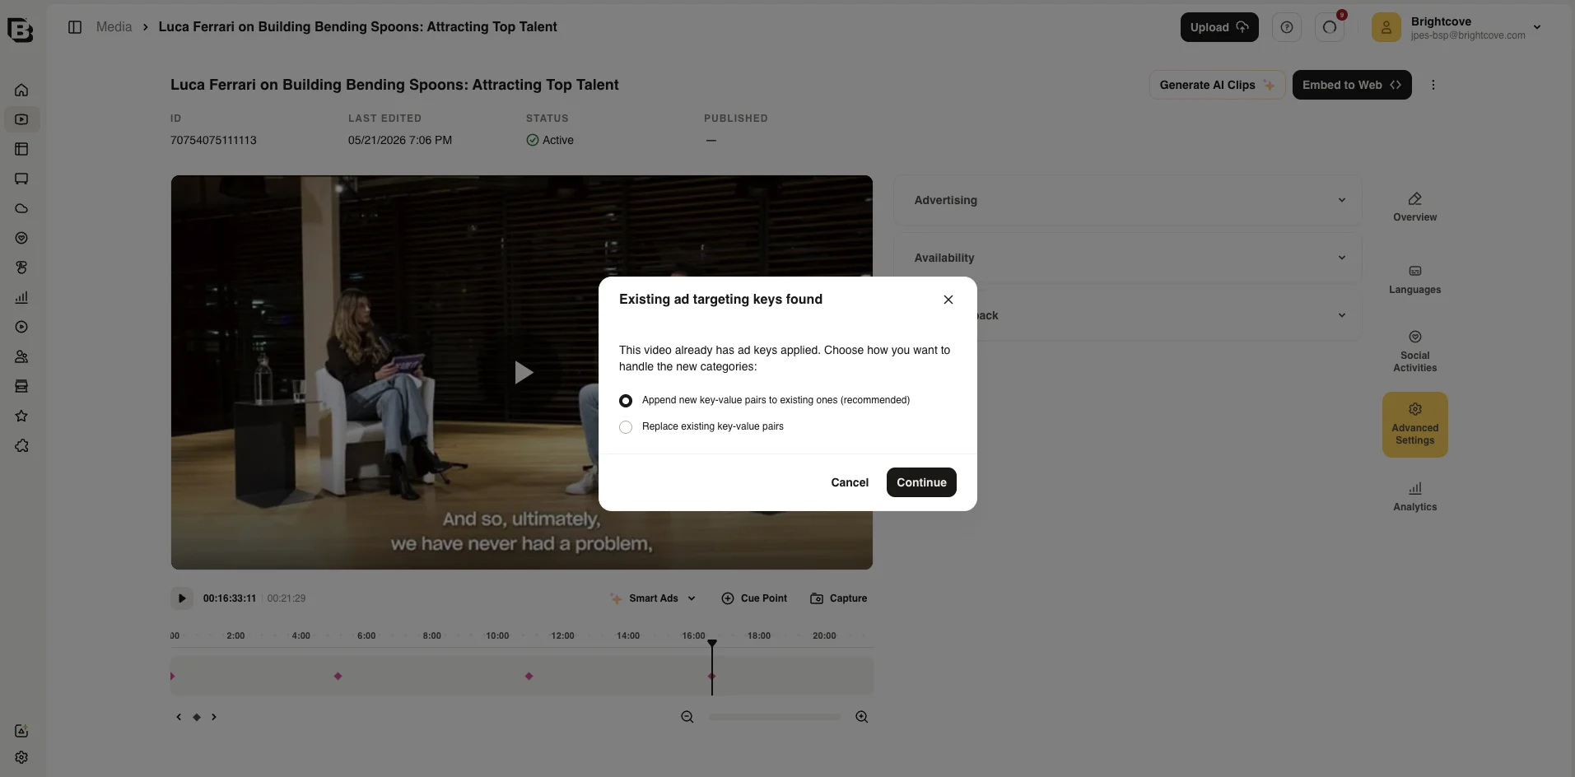Go to next cue point arrow
The width and height of the screenshot is (1575, 777).
214,717
